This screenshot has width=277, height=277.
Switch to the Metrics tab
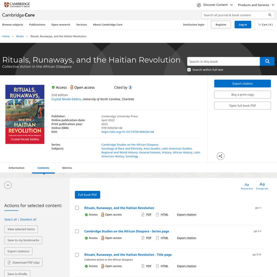tap(67, 168)
